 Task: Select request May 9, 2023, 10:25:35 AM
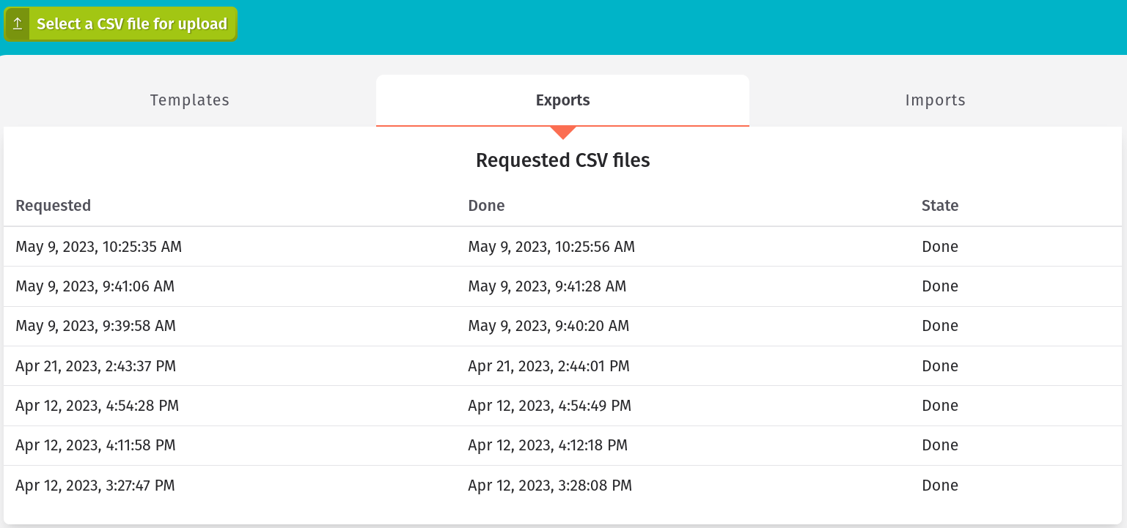99,247
